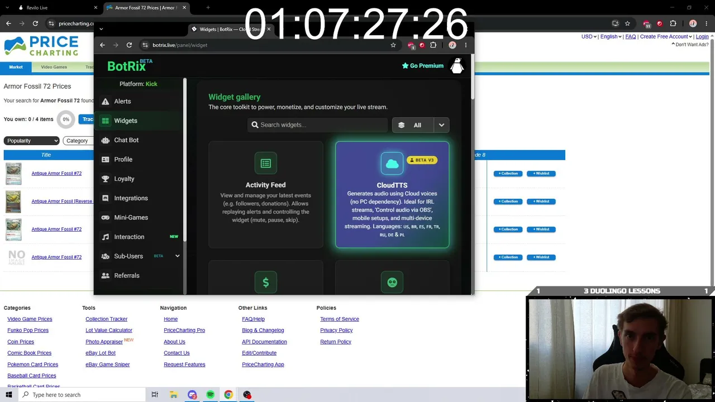Open a new tab in the PriceCharting window

coord(208,8)
